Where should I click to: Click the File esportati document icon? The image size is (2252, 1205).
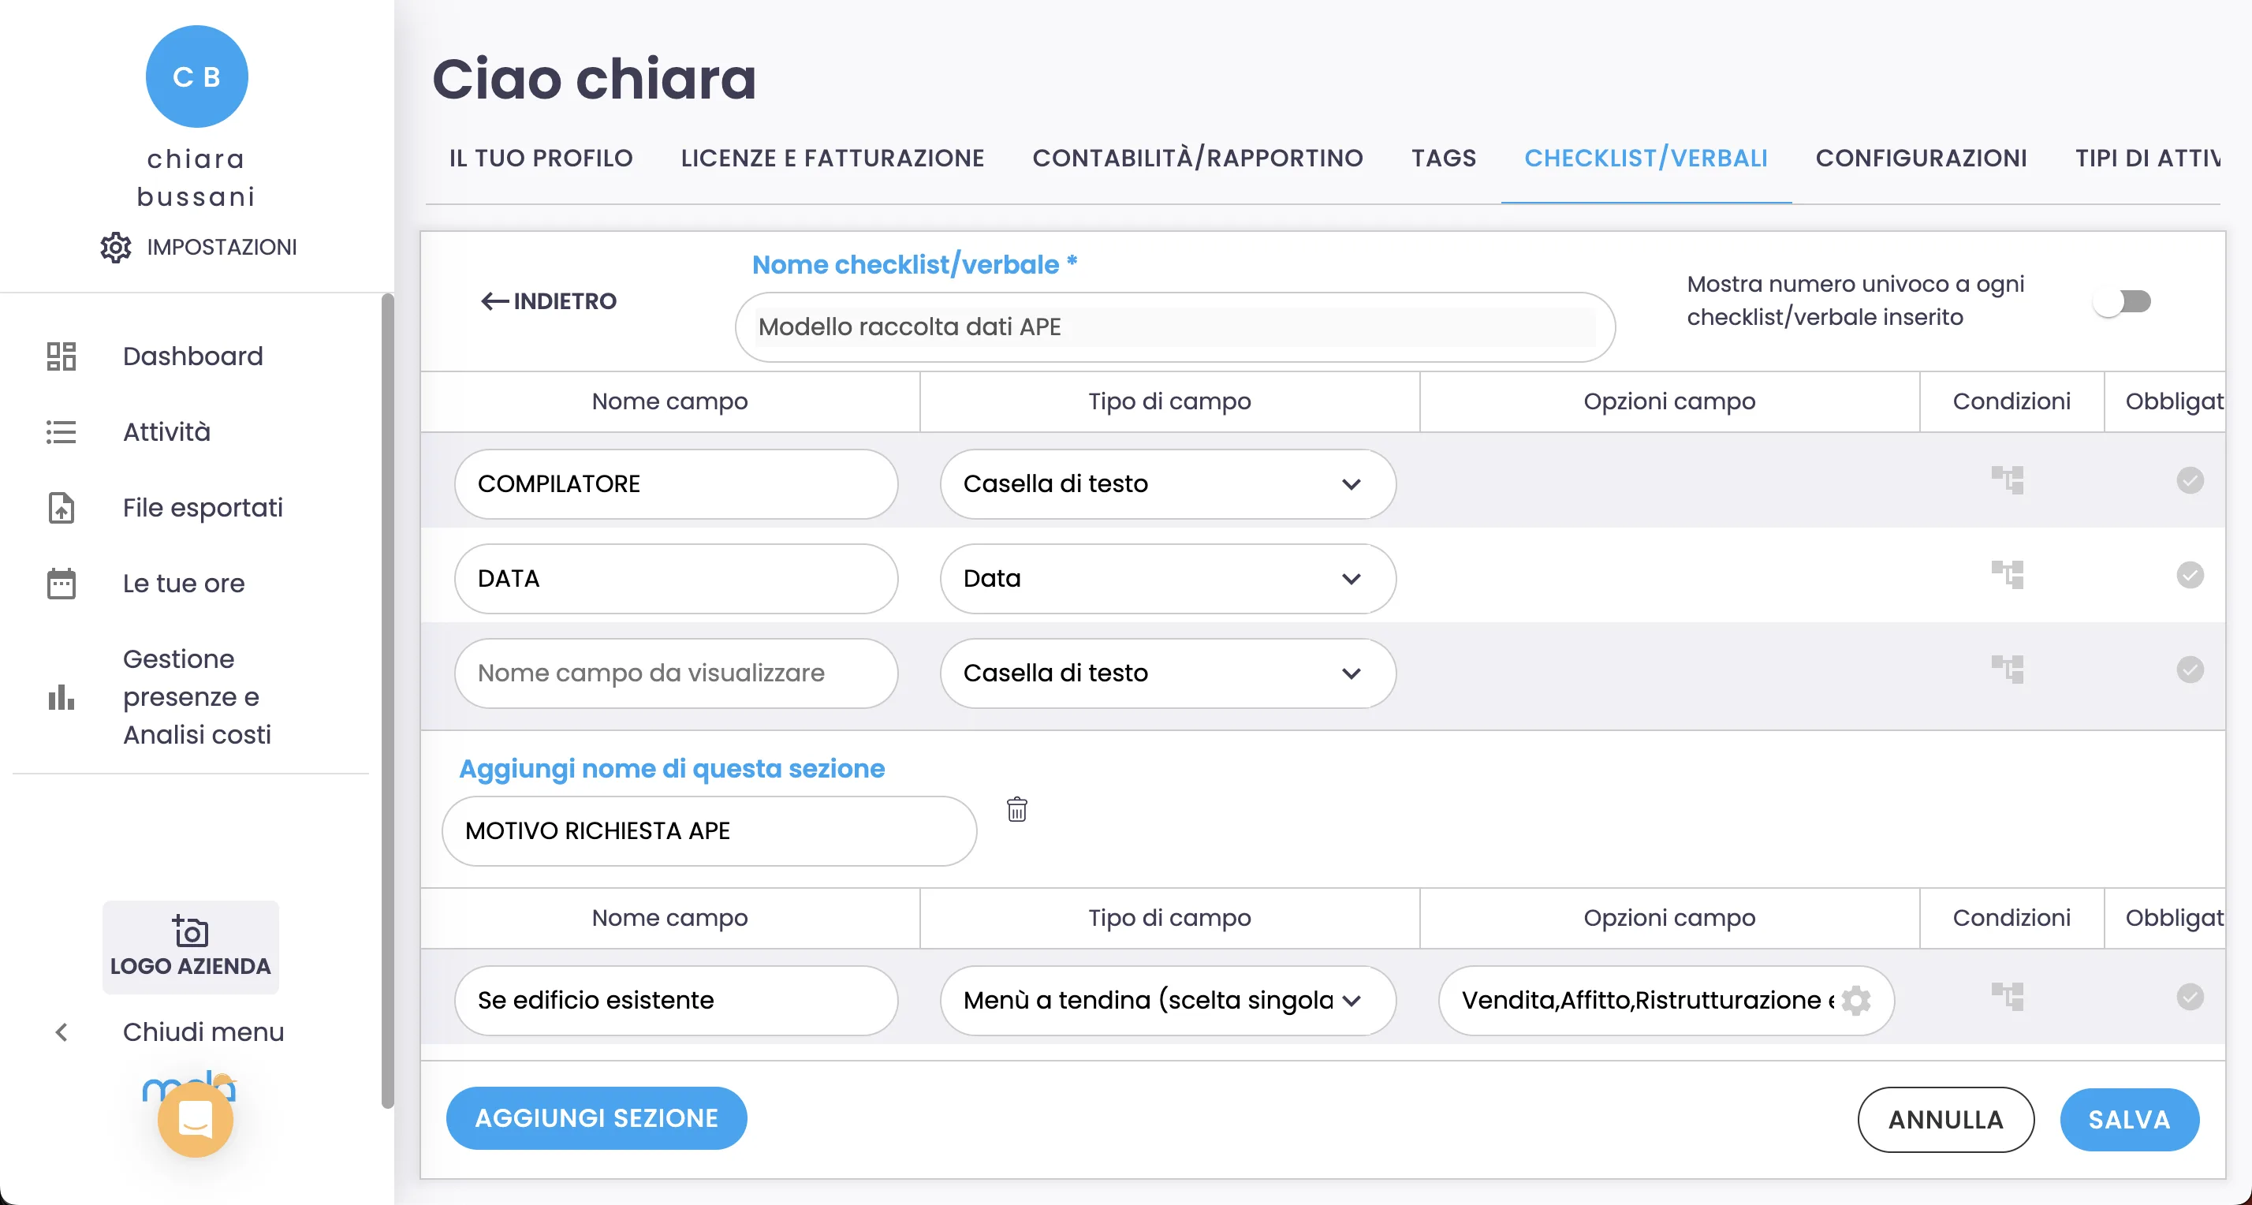(x=62, y=507)
